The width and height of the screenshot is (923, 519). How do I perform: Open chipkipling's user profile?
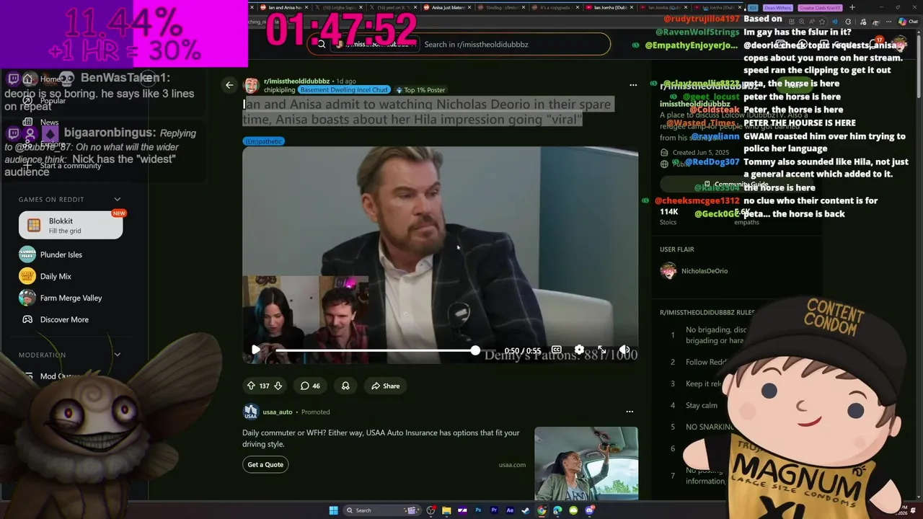[280, 90]
